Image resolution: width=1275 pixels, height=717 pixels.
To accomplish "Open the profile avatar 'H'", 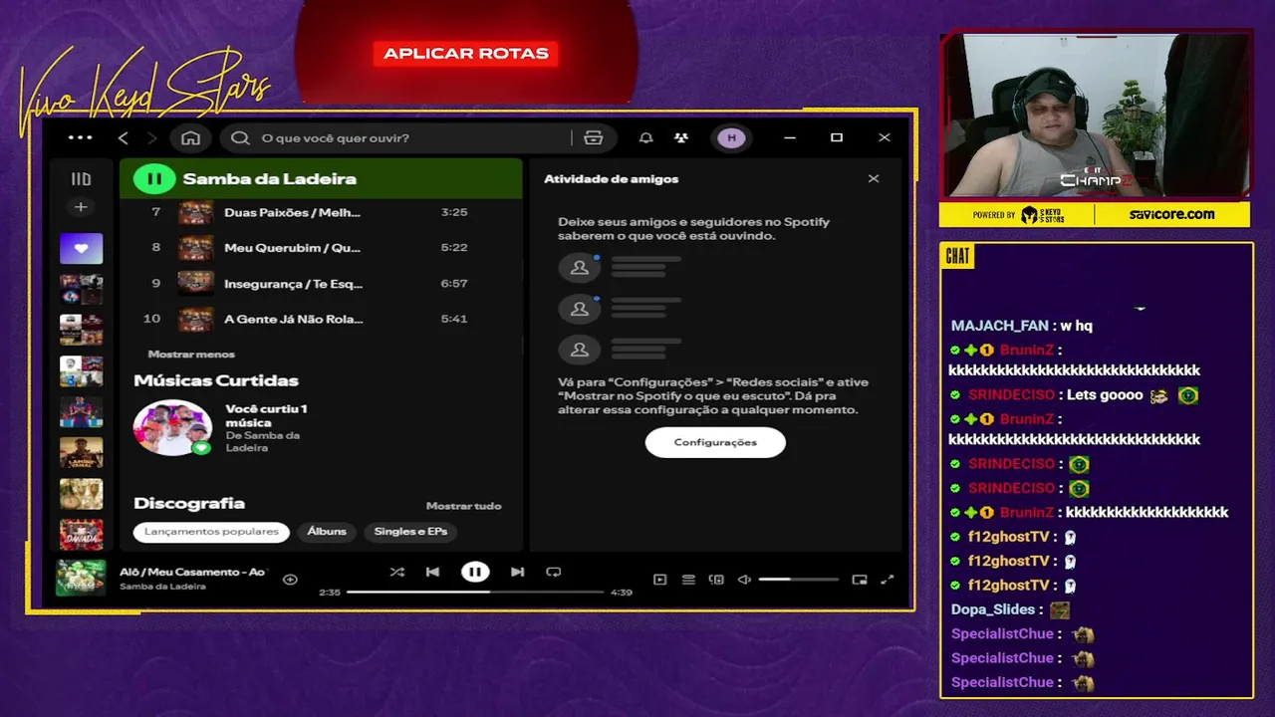I will click(x=732, y=137).
